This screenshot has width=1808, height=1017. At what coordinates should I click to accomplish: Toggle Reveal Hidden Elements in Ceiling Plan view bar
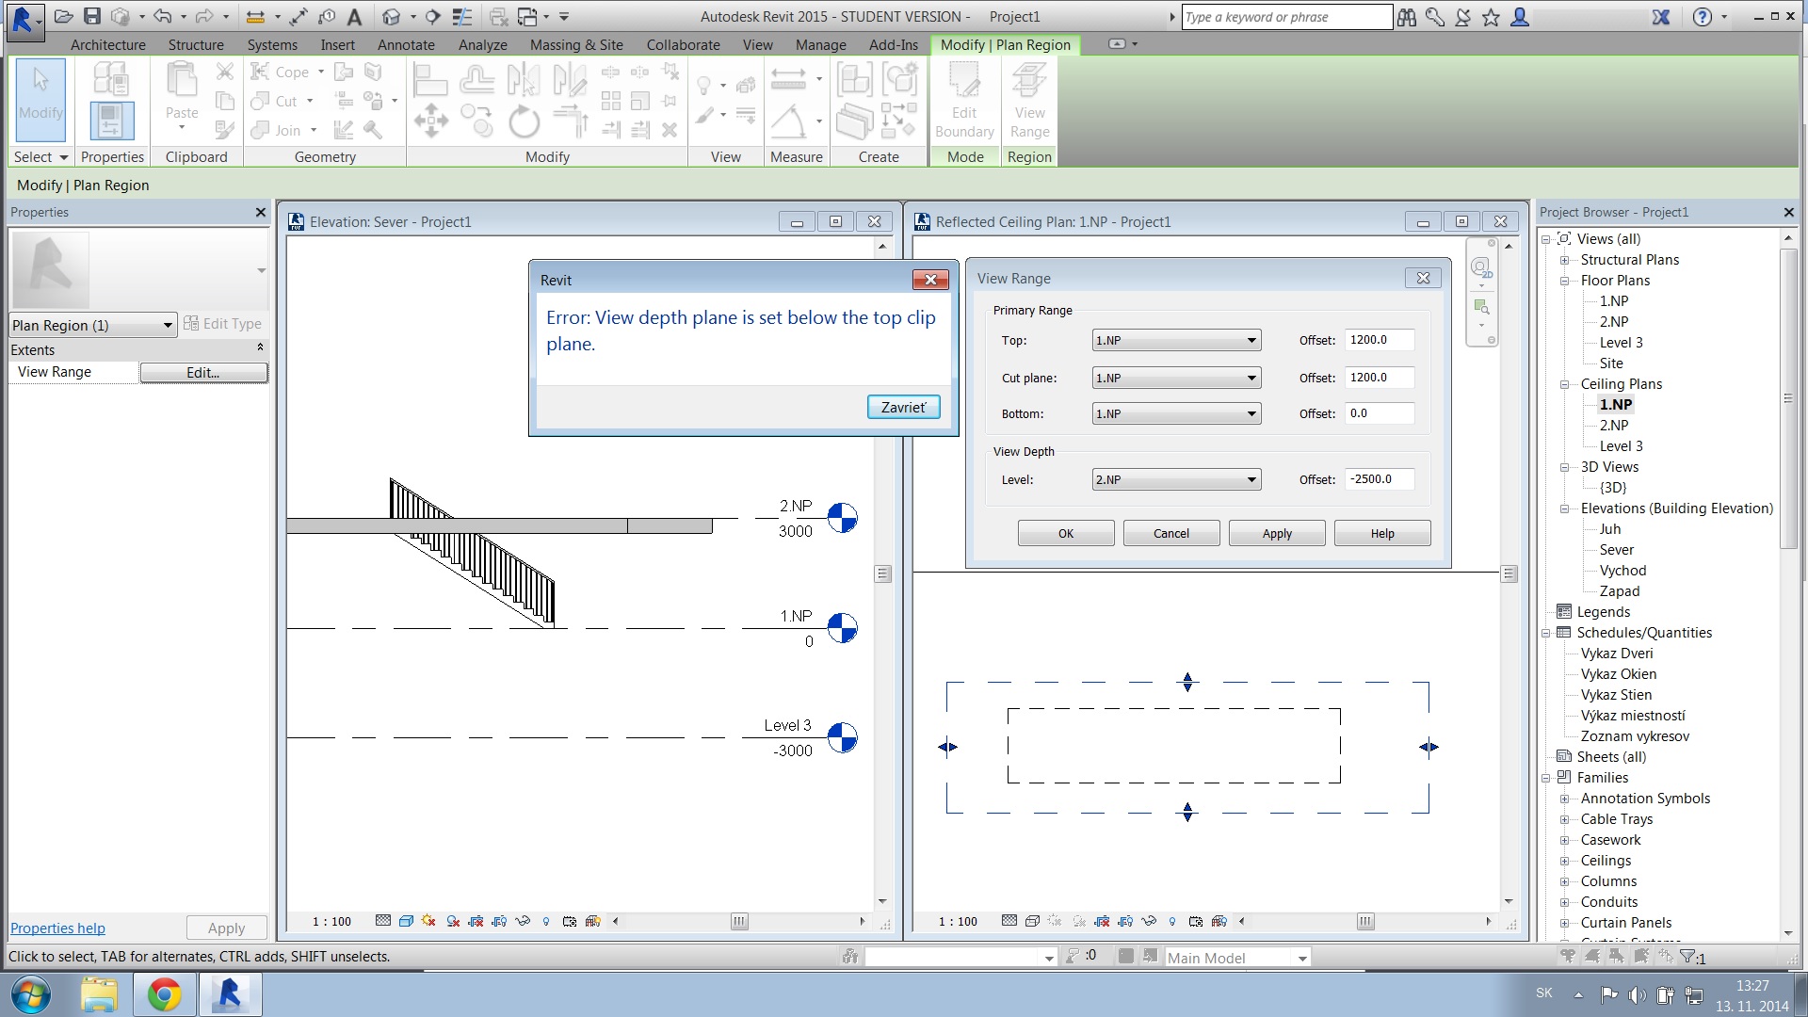click(x=1172, y=921)
